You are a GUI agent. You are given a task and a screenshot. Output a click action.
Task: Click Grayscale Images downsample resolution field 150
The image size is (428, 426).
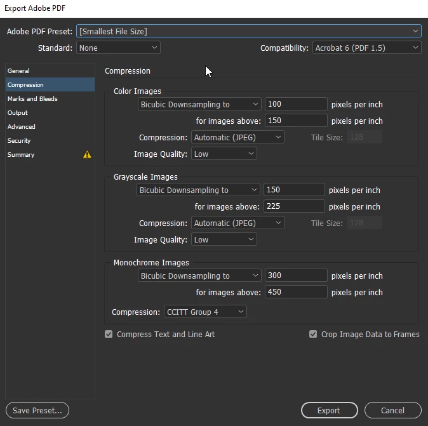(294, 190)
